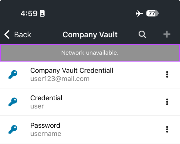This screenshot has width=180, height=144.
Task: Open the Credential list item
Action: (x=90, y=102)
